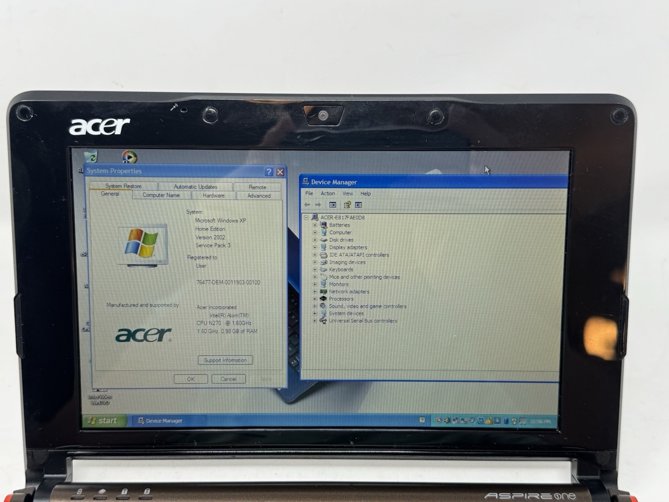Switch to the Automatic Updates tab

(x=196, y=187)
